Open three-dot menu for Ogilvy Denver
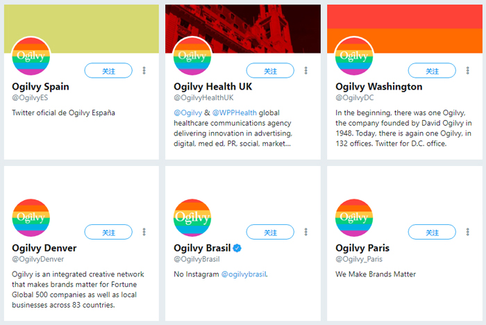 pyautogui.click(x=144, y=232)
